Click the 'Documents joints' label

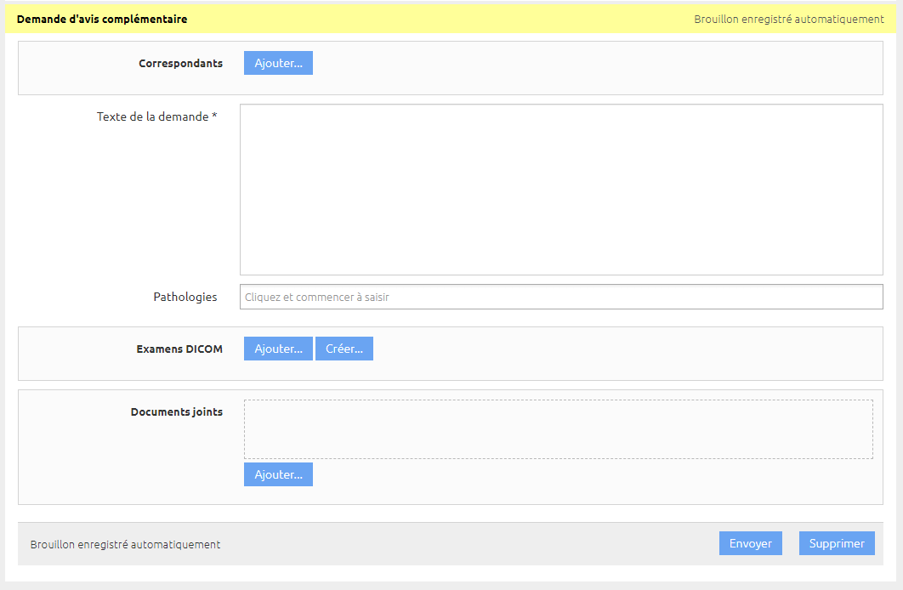click(177, 412)
